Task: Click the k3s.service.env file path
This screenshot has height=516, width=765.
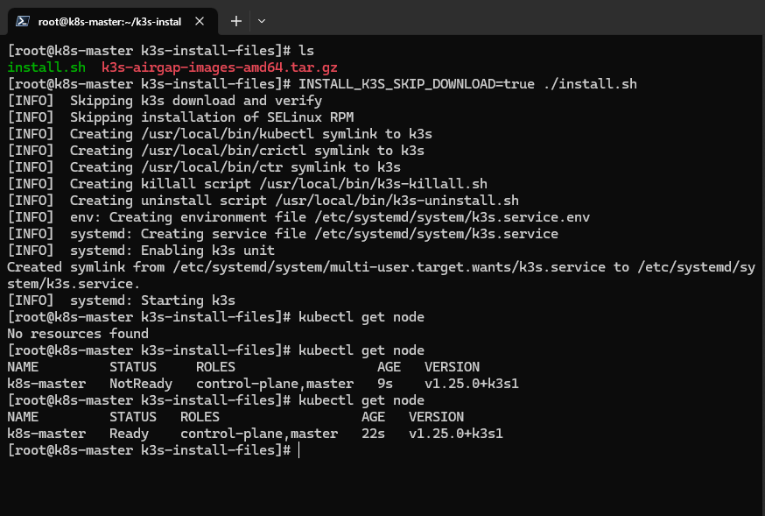Action: click(453, 217)
